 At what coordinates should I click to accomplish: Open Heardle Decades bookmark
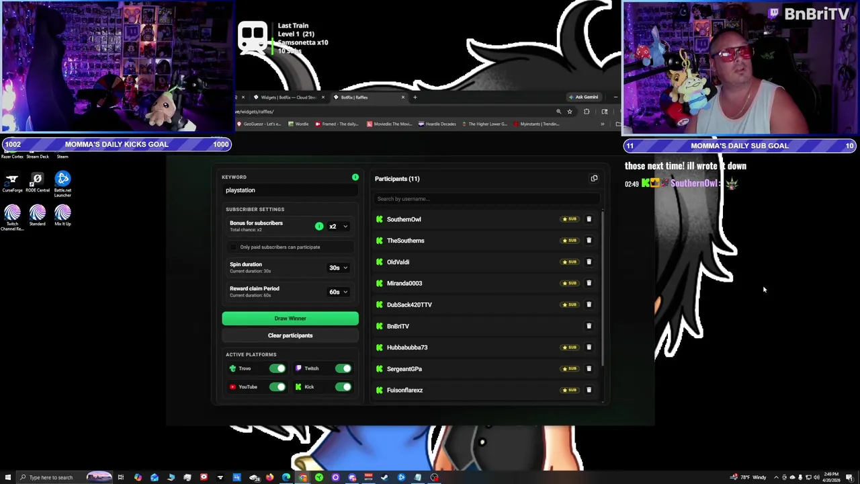click(x=439, y=124)
